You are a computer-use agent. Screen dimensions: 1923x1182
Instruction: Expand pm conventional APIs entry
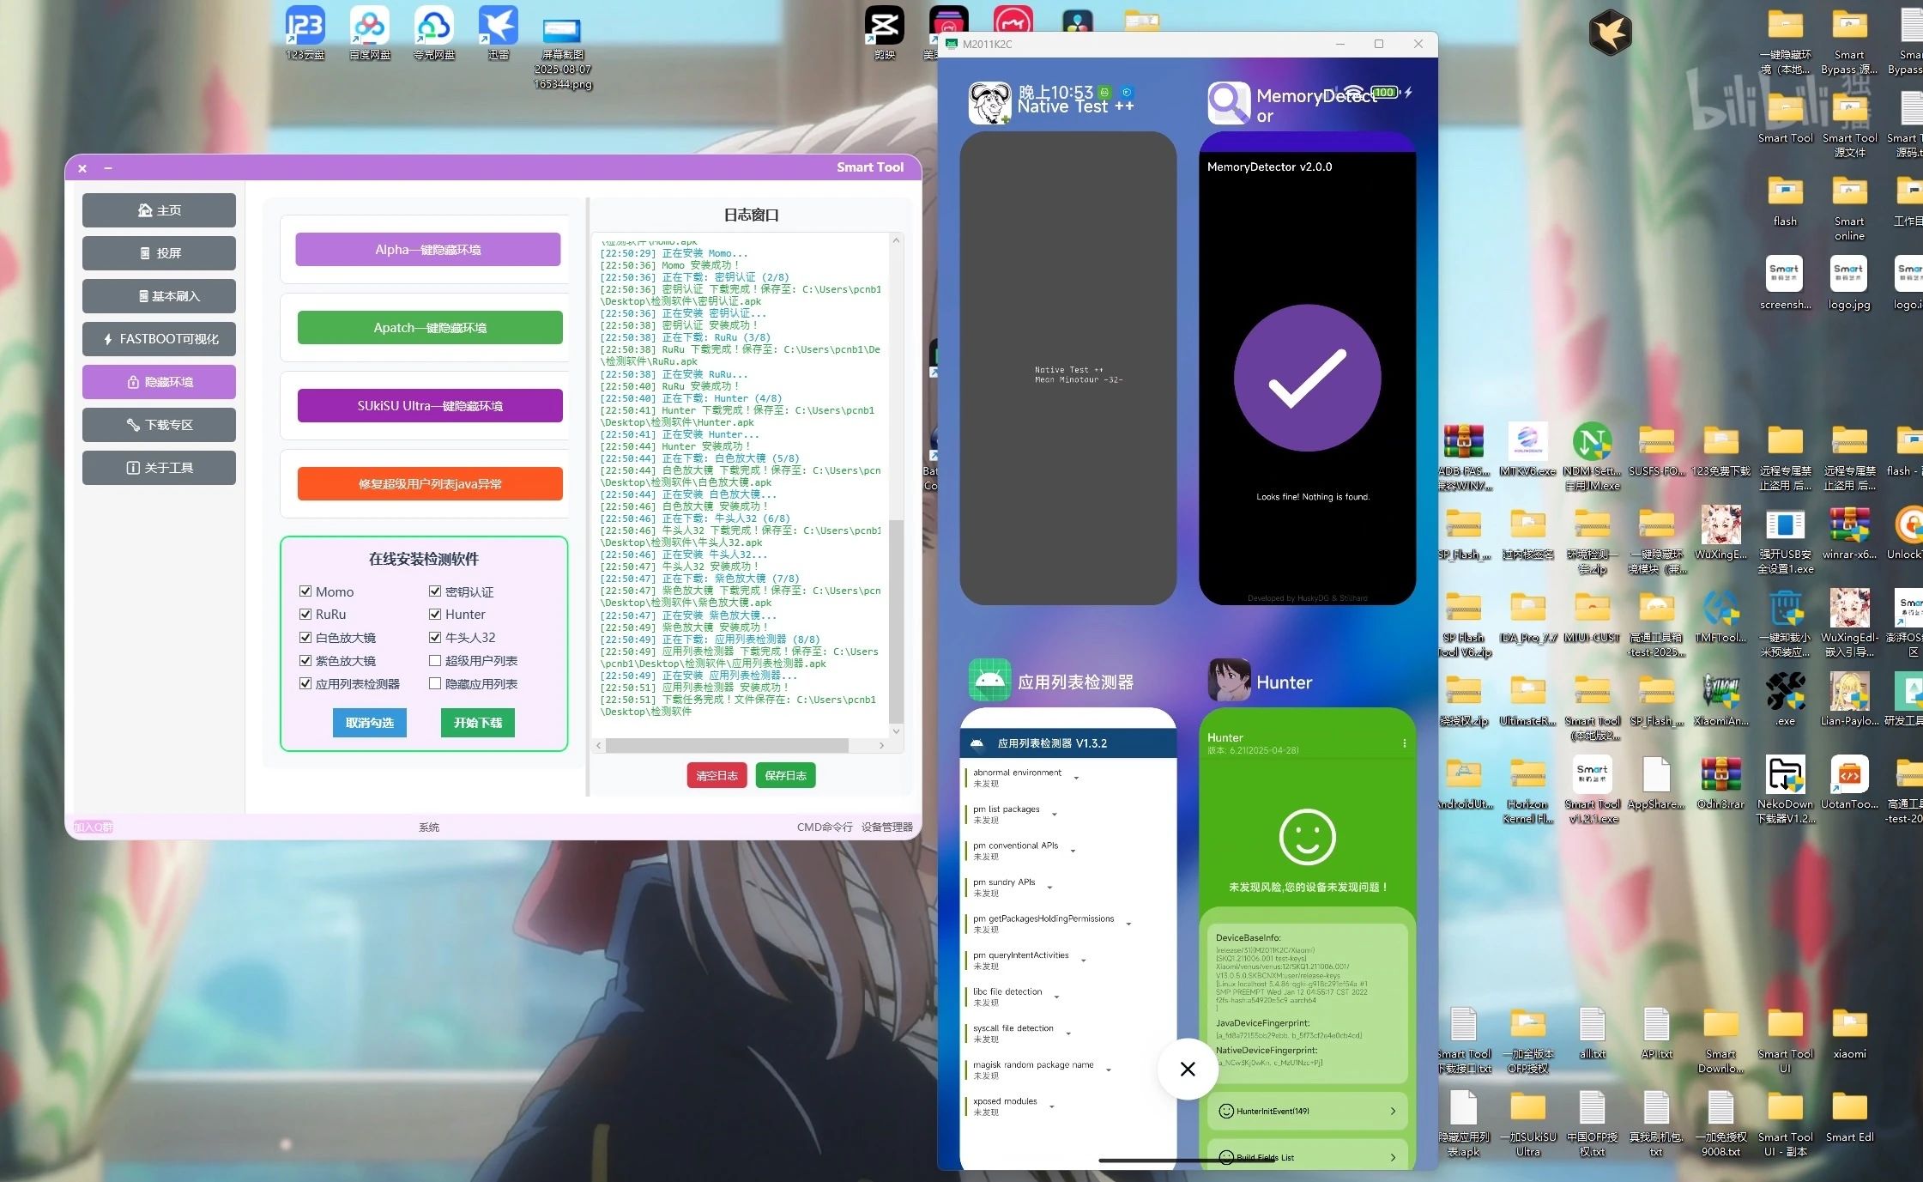[1073, 851]
